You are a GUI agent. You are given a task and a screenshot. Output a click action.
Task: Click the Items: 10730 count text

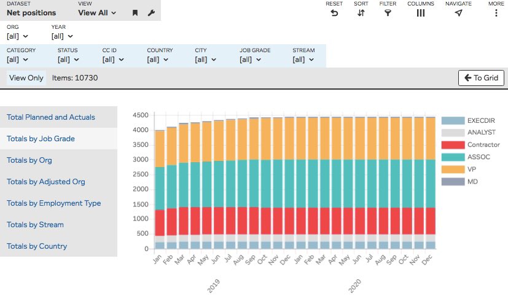(x=75, y=78)
